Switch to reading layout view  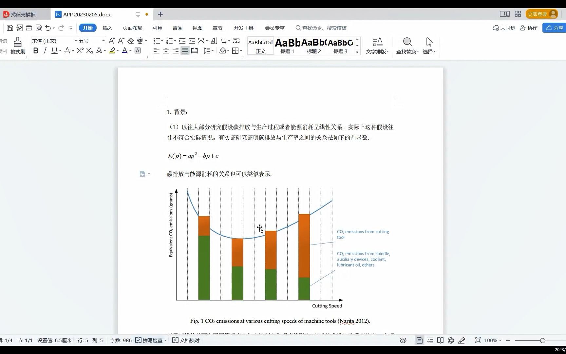tap(440, 341)
